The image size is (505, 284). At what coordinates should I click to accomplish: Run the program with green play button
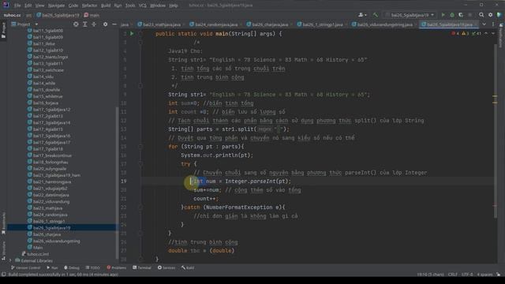coord(443,15)
